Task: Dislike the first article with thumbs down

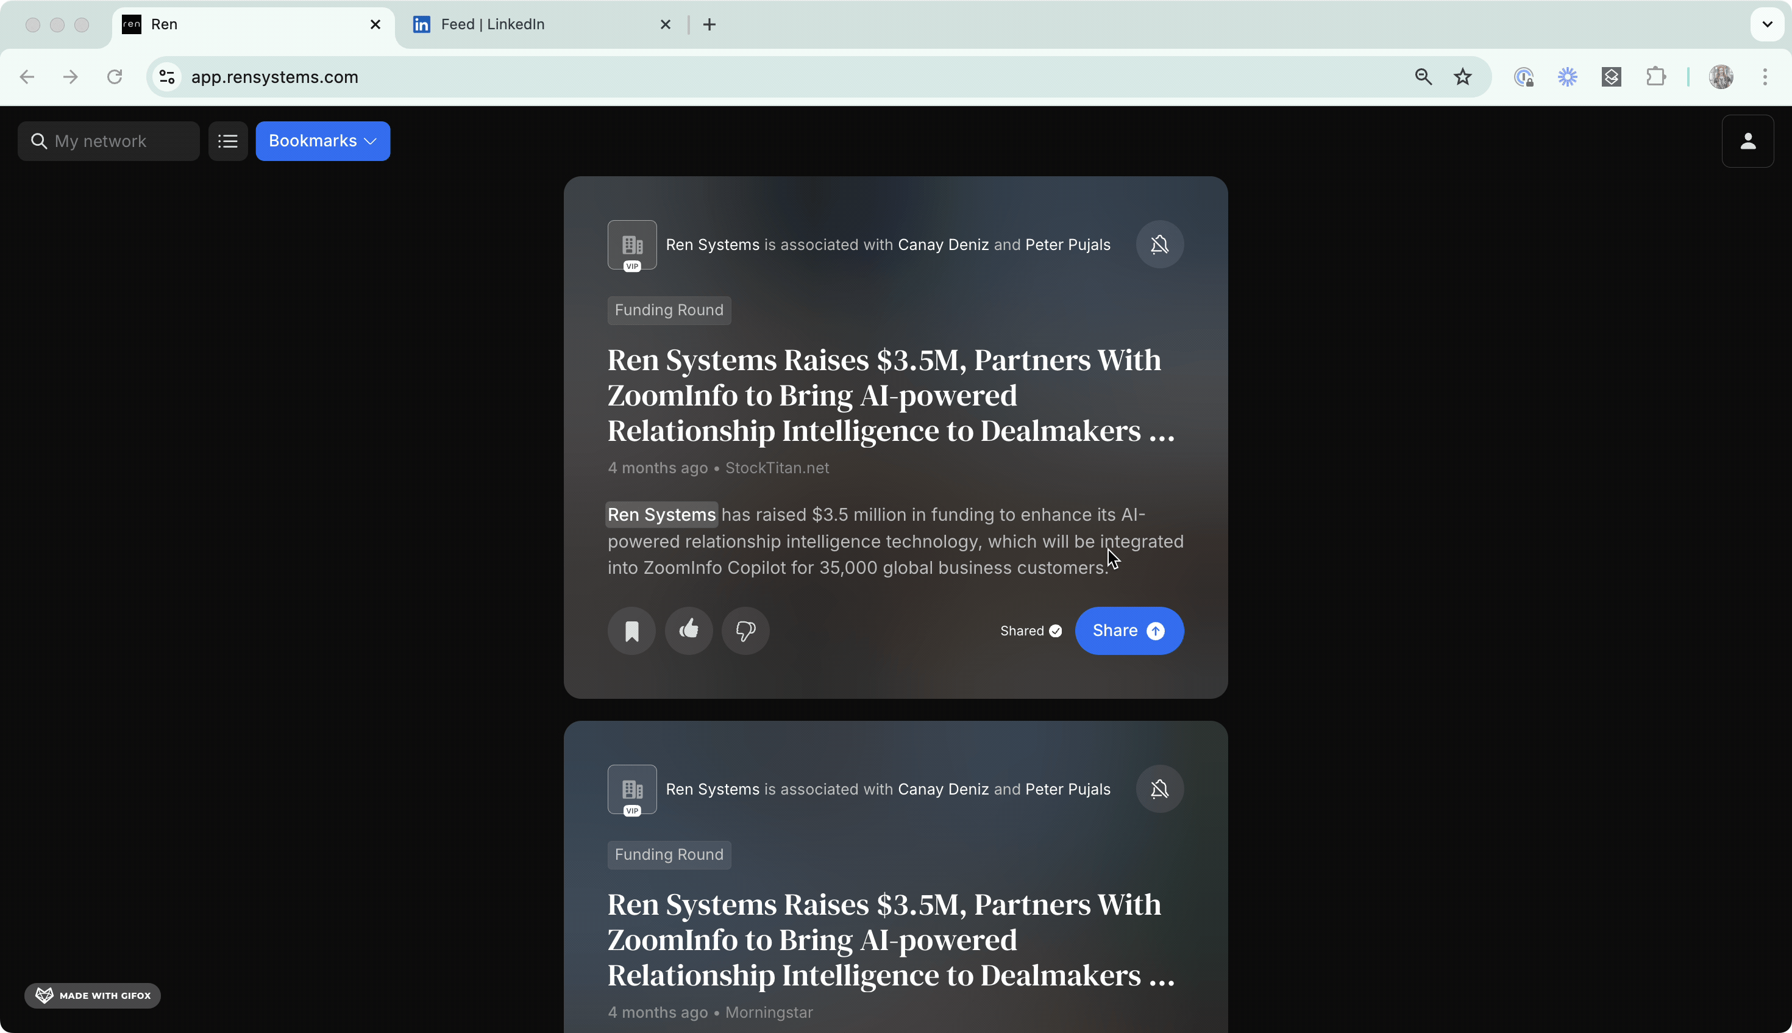Action: [745, 631]
